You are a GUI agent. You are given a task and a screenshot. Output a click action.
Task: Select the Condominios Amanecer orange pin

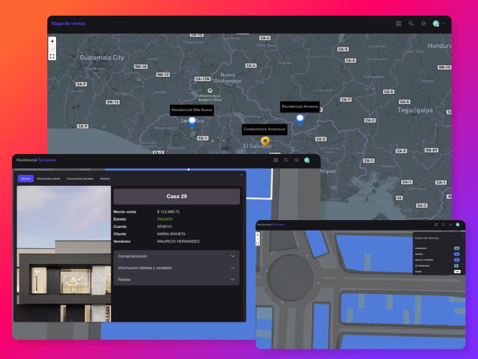[265, 142]
